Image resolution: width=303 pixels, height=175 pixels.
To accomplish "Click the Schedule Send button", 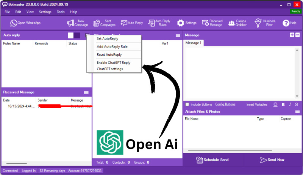I will [212, 160].
